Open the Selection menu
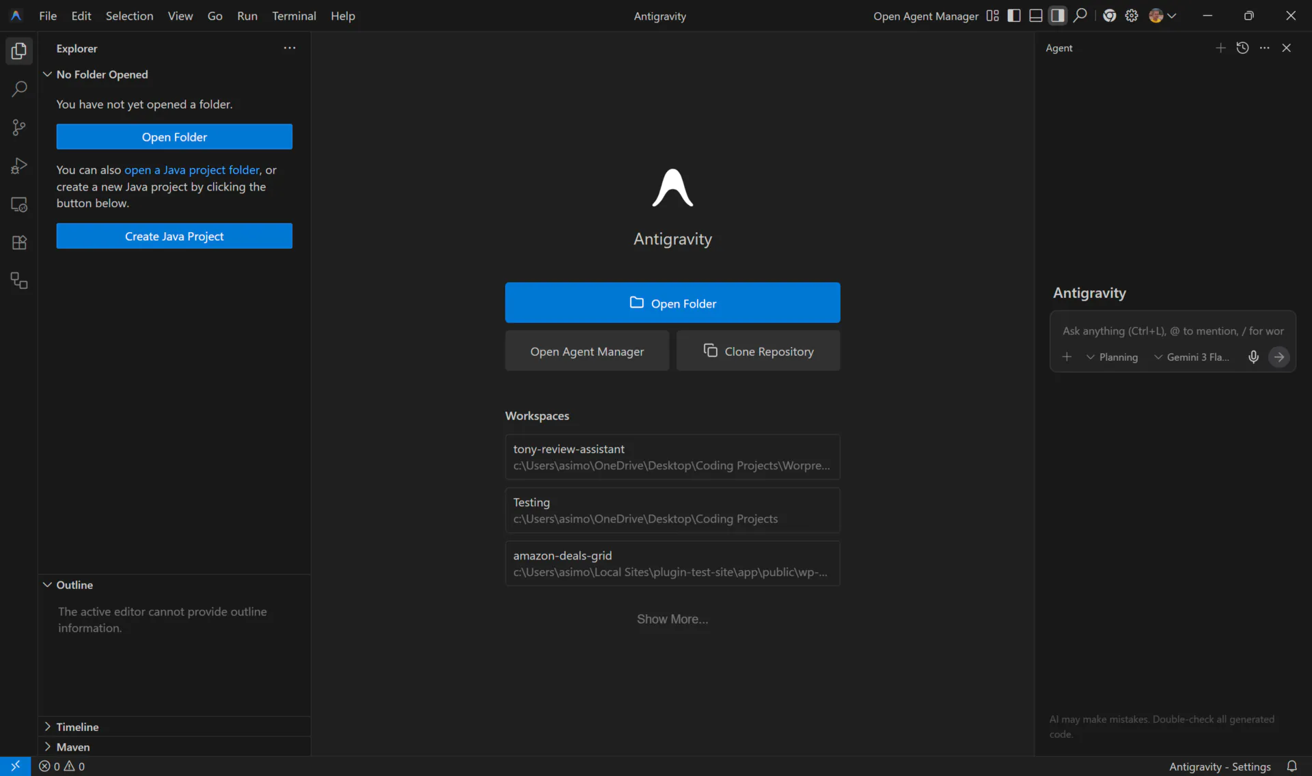The height and width of the screenshot is (776, 1312). coord(129,16)
